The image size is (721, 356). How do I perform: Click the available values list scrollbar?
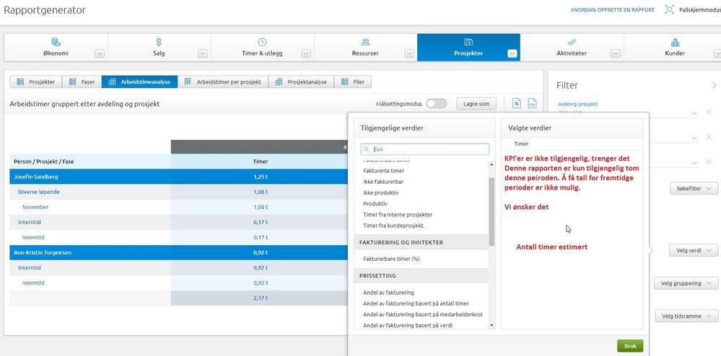491,211
